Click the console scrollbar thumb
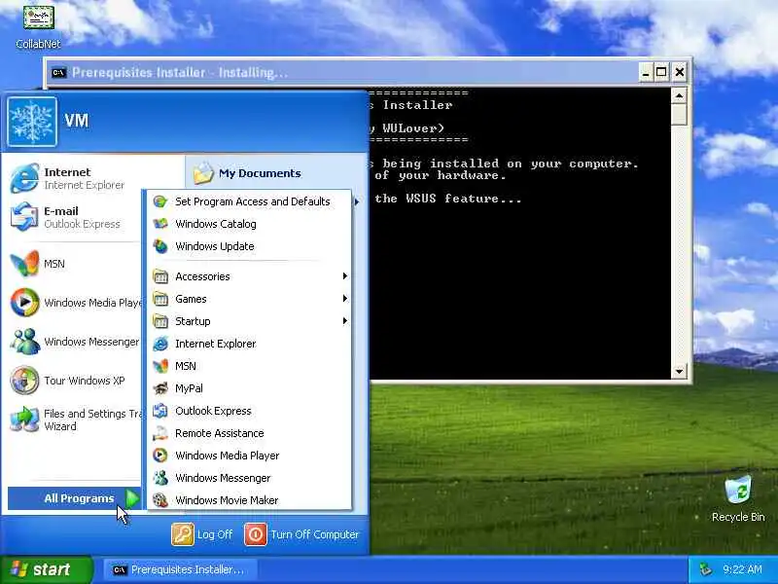Screen dimensions: 778x584 pyautogui.click(x=679, y=114)
